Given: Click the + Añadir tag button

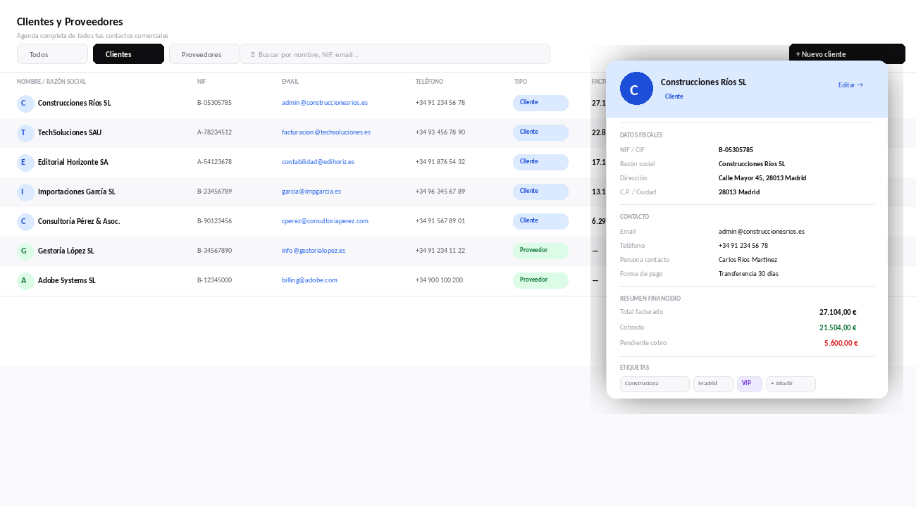Looking at the screenshot, I should click(791, 384).
